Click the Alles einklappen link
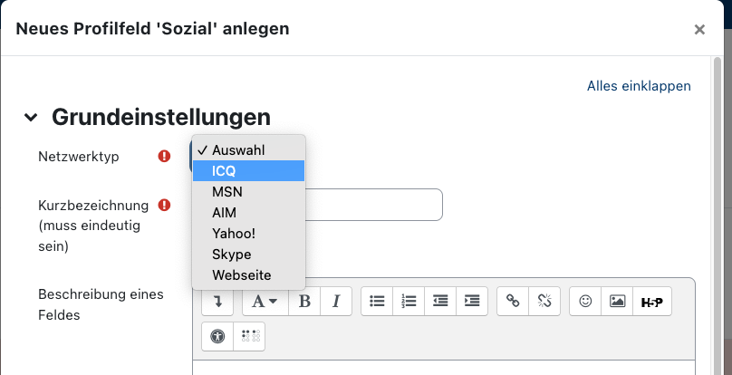 (639, 86)
